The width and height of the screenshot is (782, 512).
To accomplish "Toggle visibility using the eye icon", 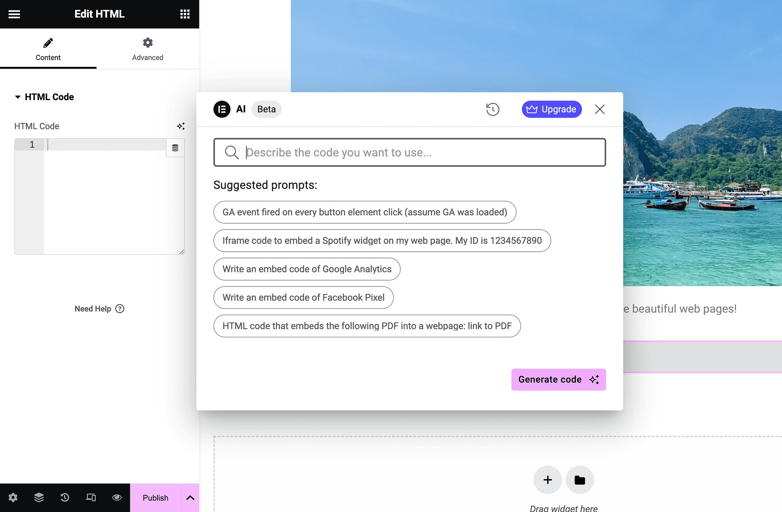I will coord(117,498).
